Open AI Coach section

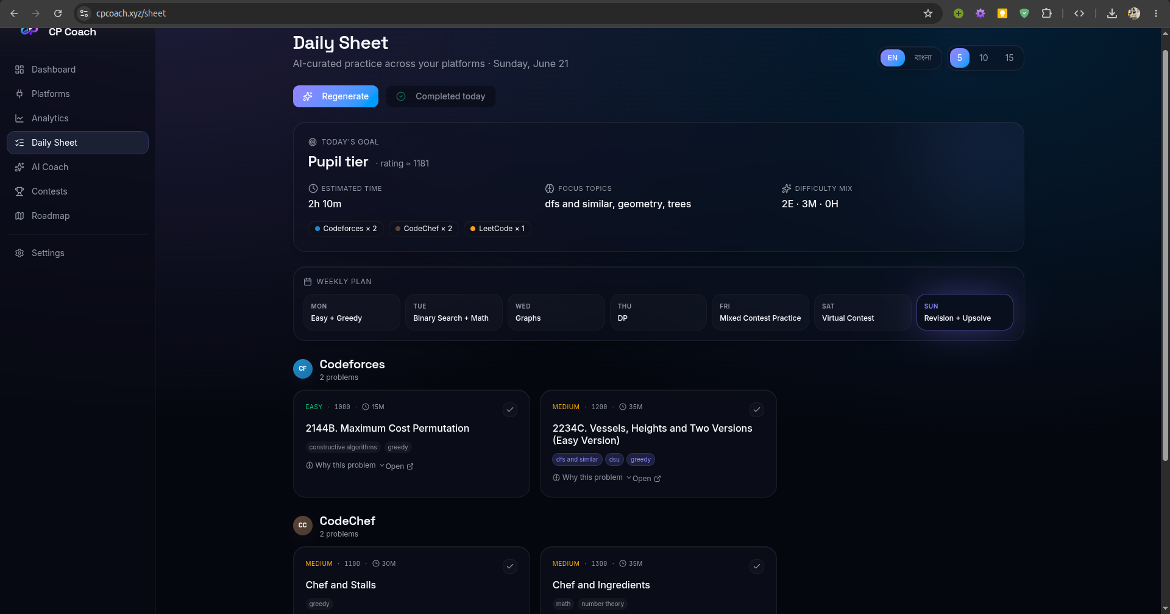click(x=77, y=167)
